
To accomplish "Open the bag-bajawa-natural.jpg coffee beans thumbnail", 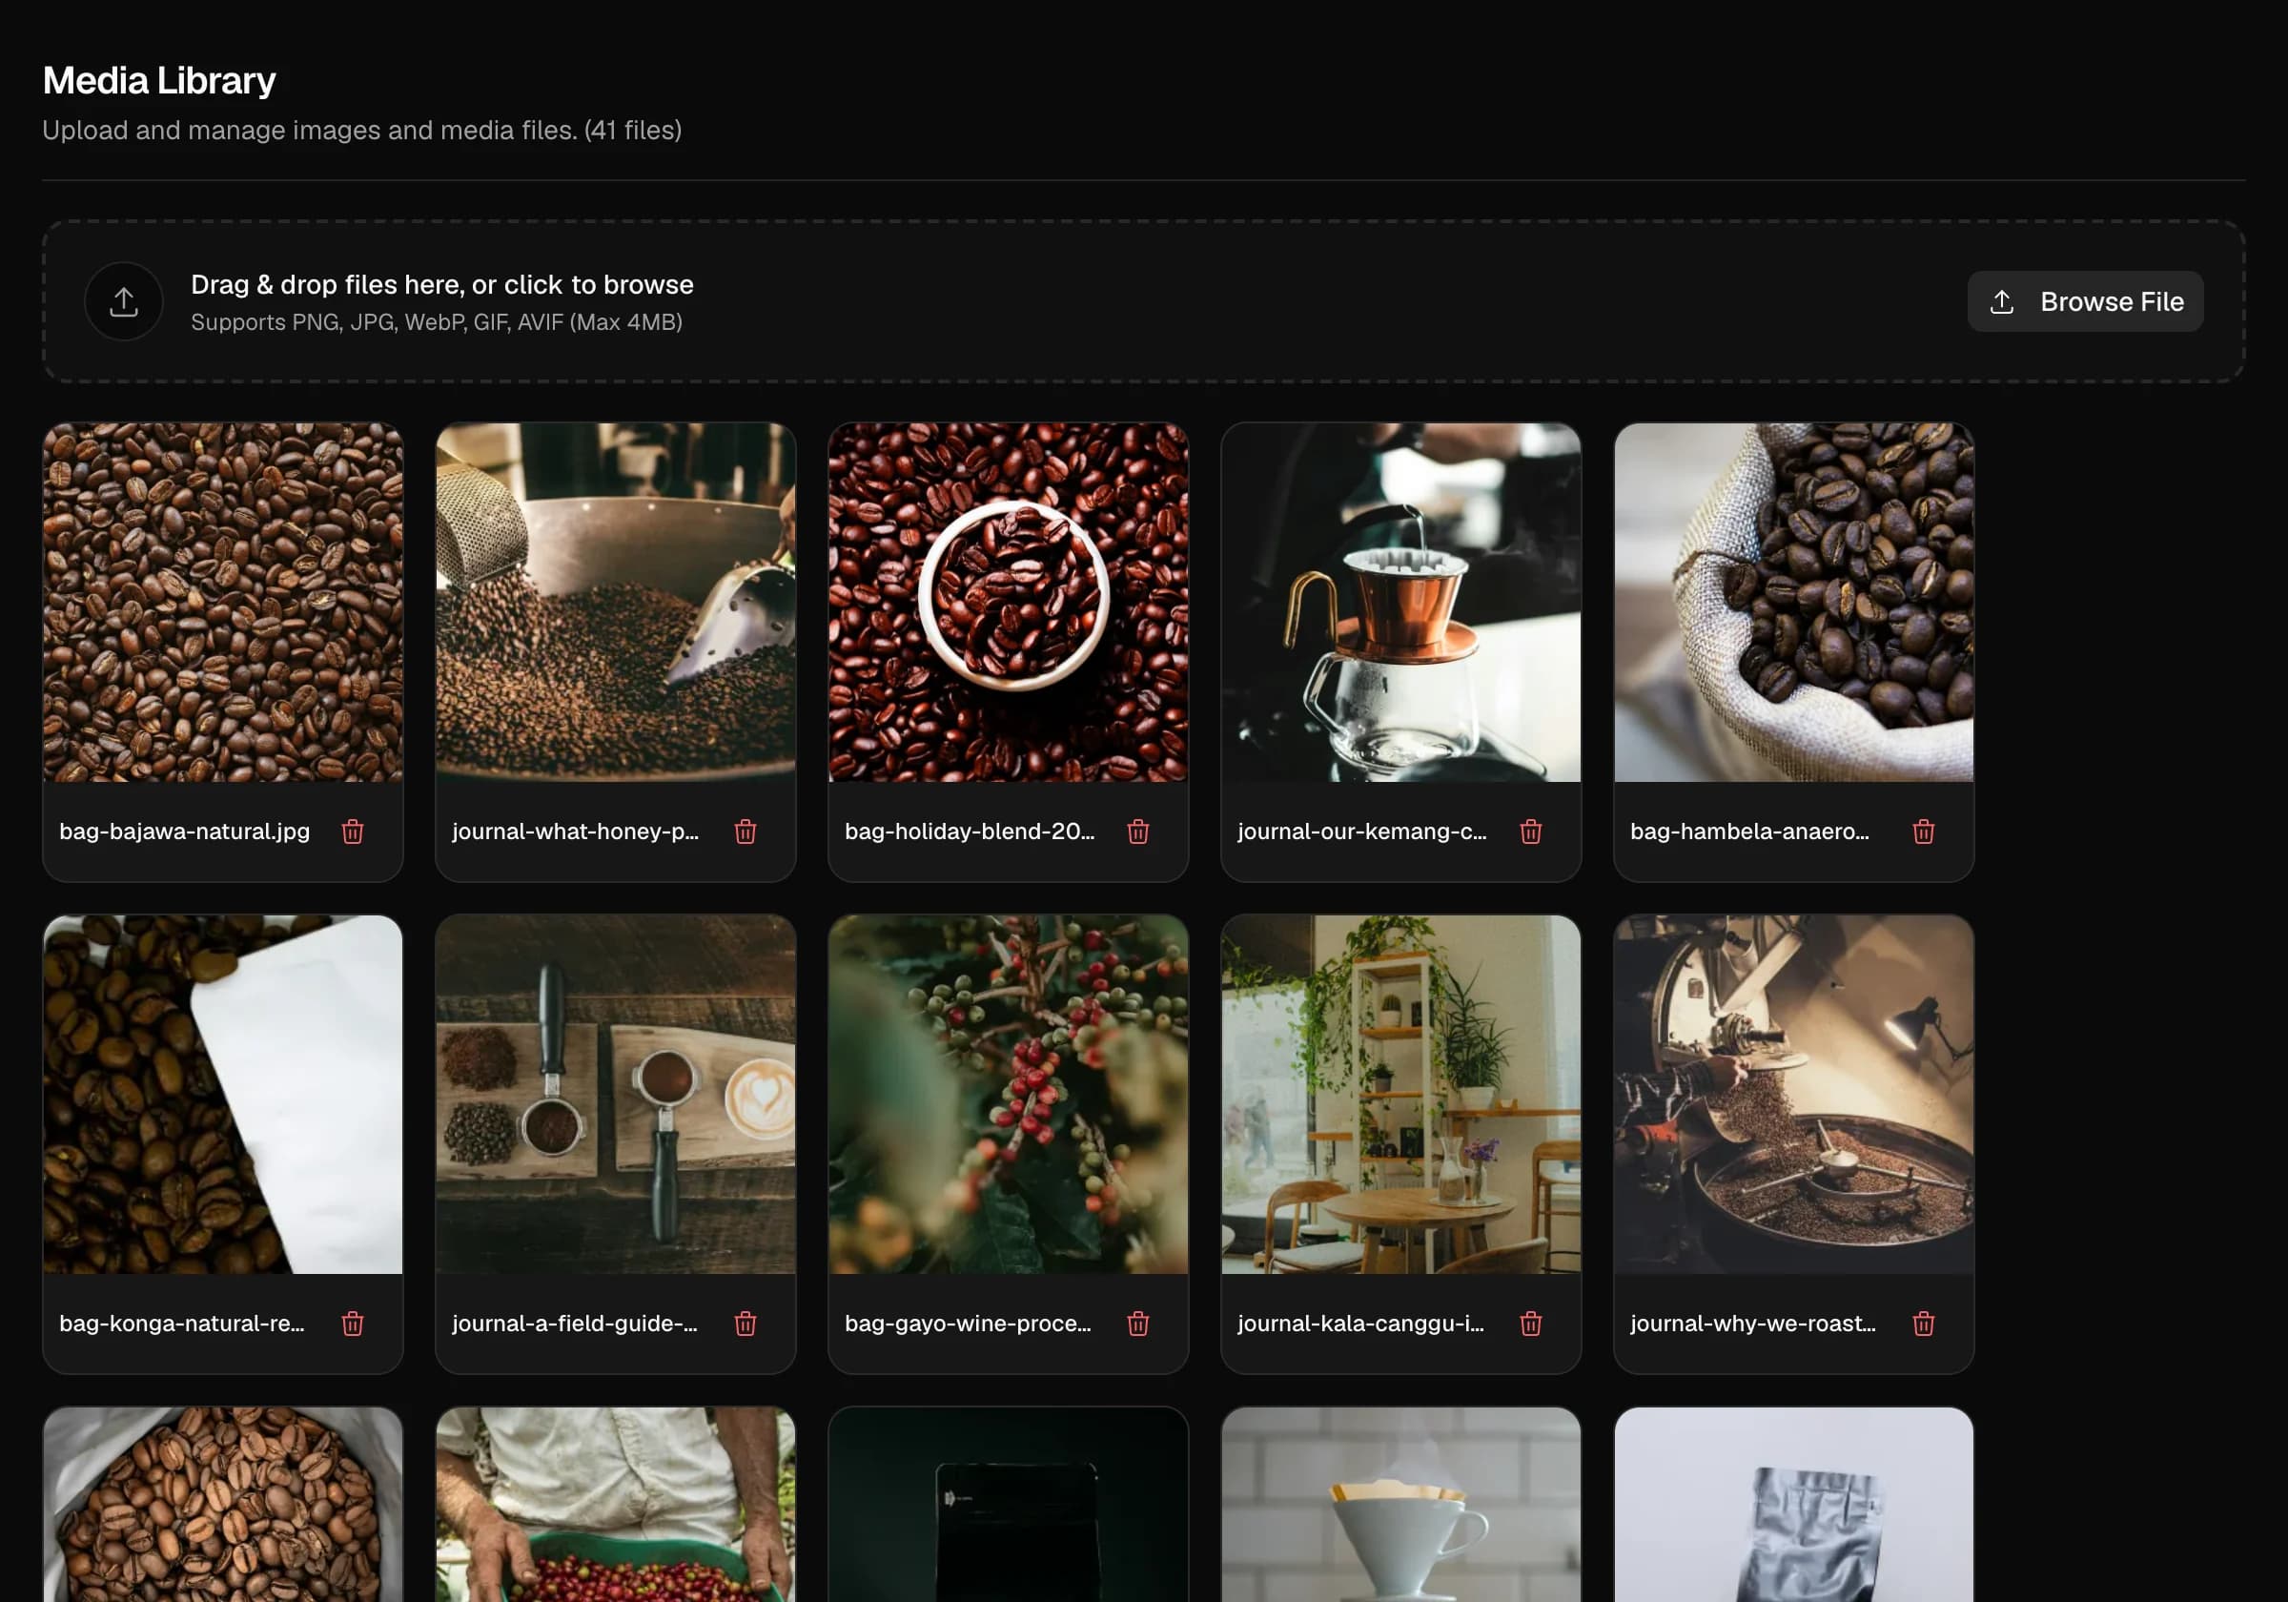I will [223, 602].
